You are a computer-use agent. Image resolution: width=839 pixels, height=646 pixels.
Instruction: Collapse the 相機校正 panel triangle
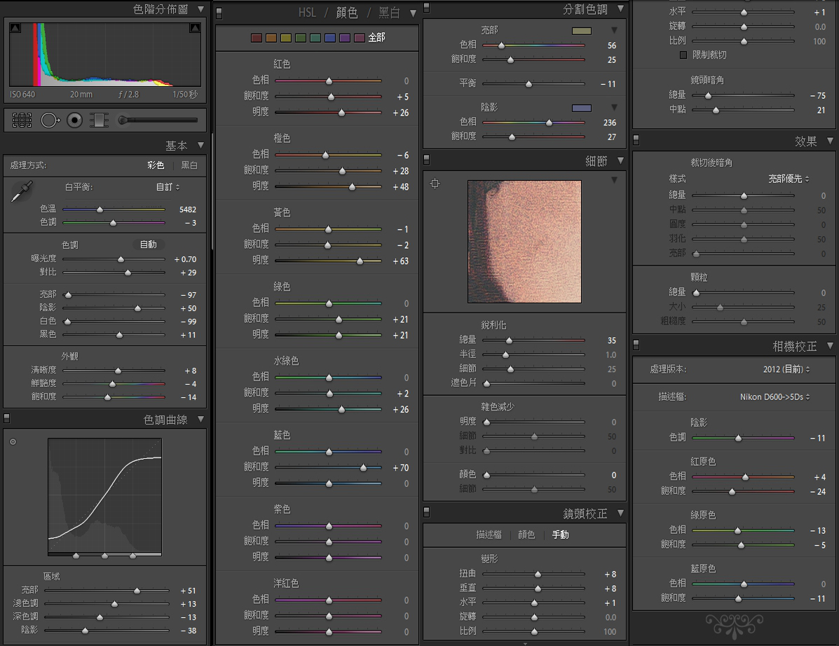click(x=831, y=346)
